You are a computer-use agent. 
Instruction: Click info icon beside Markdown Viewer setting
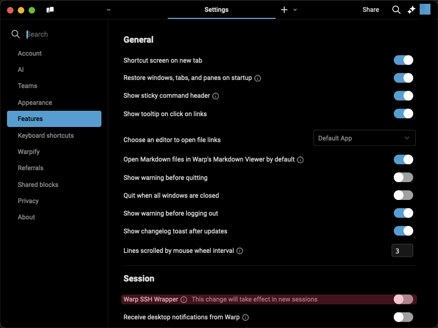tap(300, 160)
